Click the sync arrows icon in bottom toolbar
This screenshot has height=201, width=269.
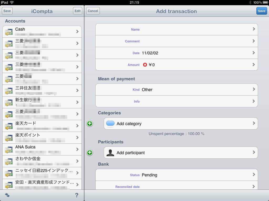click(x=7, y=195)
